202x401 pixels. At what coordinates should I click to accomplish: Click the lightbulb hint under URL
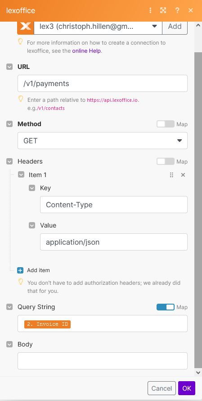pos(21,99)
